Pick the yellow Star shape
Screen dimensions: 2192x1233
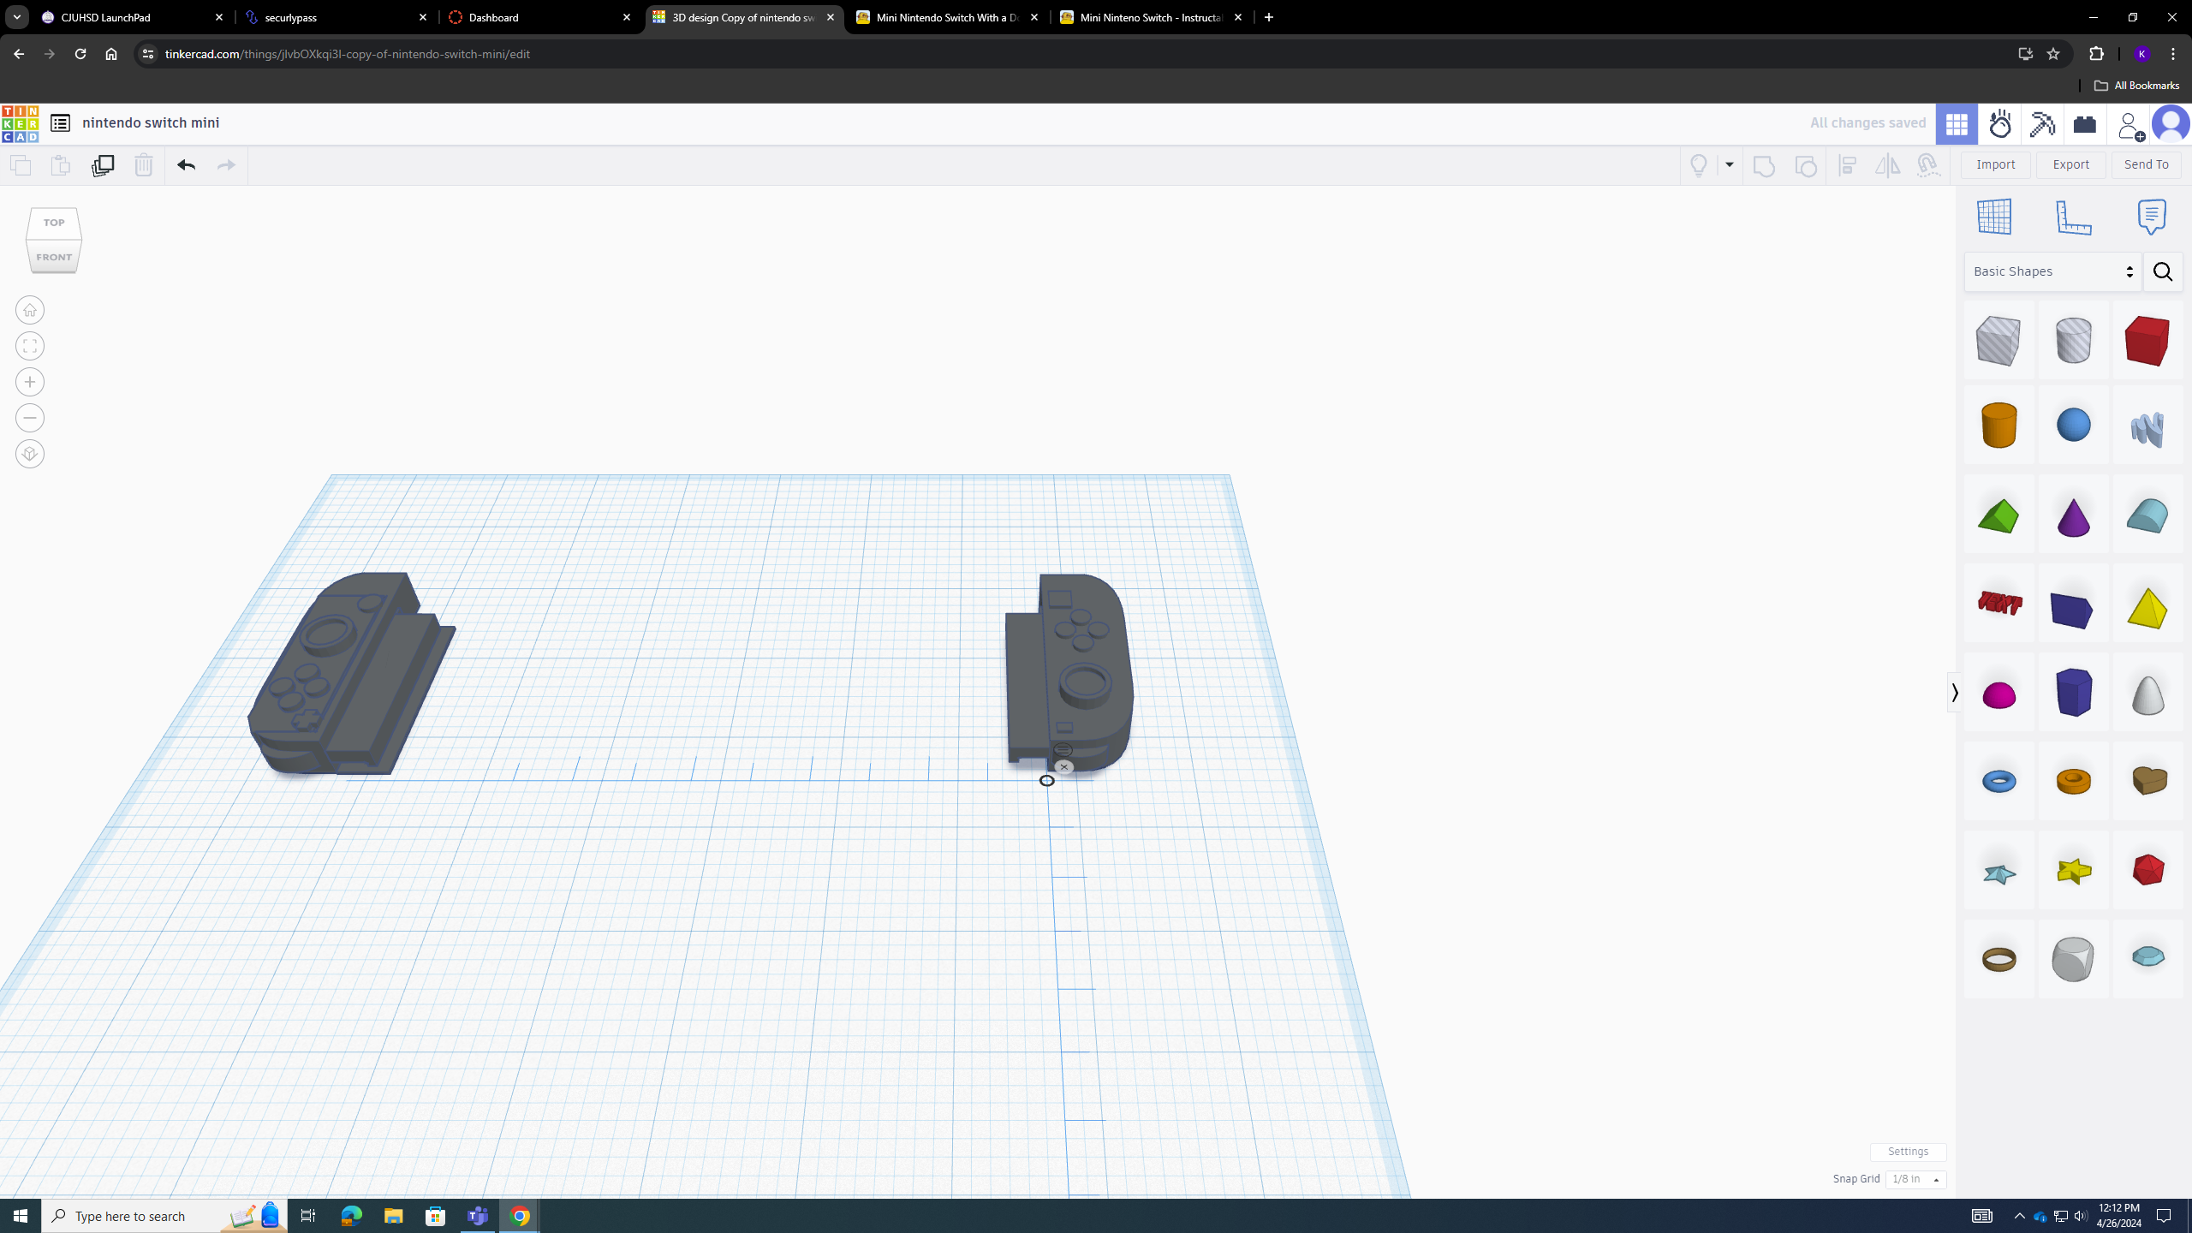2073,871
